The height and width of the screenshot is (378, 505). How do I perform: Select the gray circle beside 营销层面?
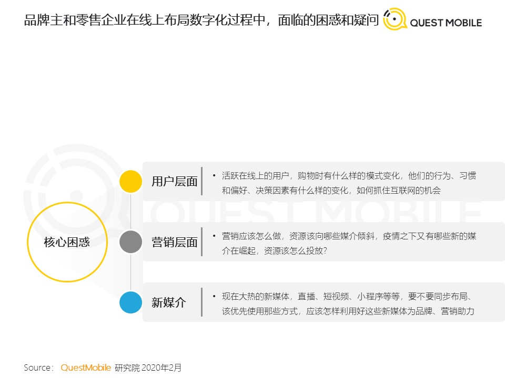click(130, 242)
